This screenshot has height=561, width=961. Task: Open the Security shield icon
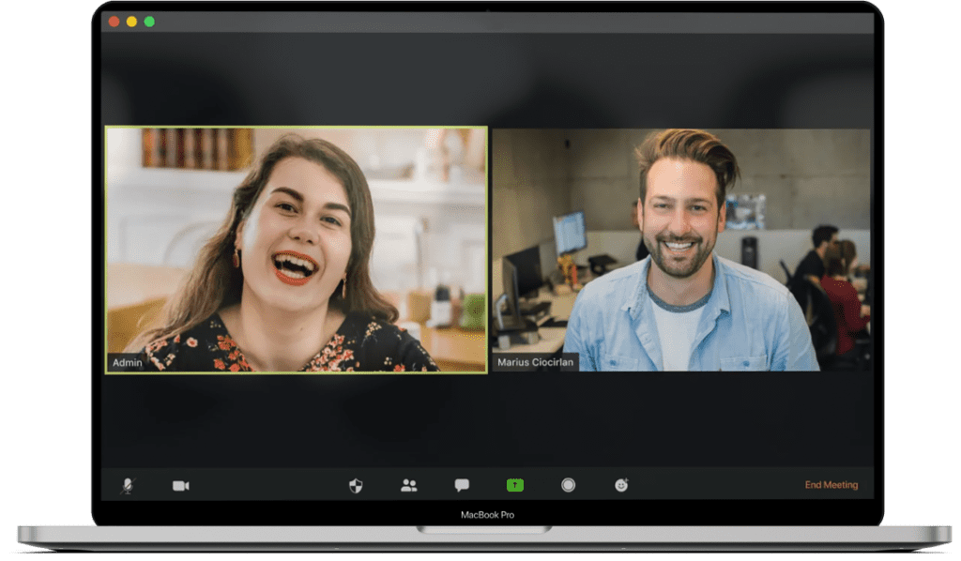[x=356, y=486]
